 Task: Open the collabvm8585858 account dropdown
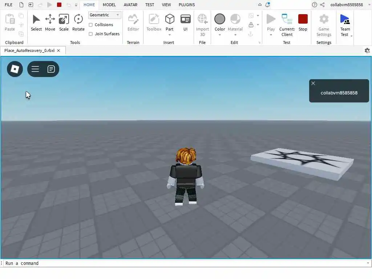click(x=369, y=5)
